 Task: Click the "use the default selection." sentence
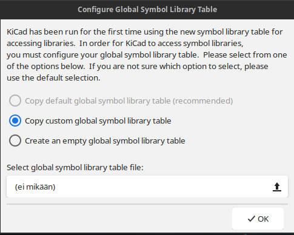coord(53,78)
